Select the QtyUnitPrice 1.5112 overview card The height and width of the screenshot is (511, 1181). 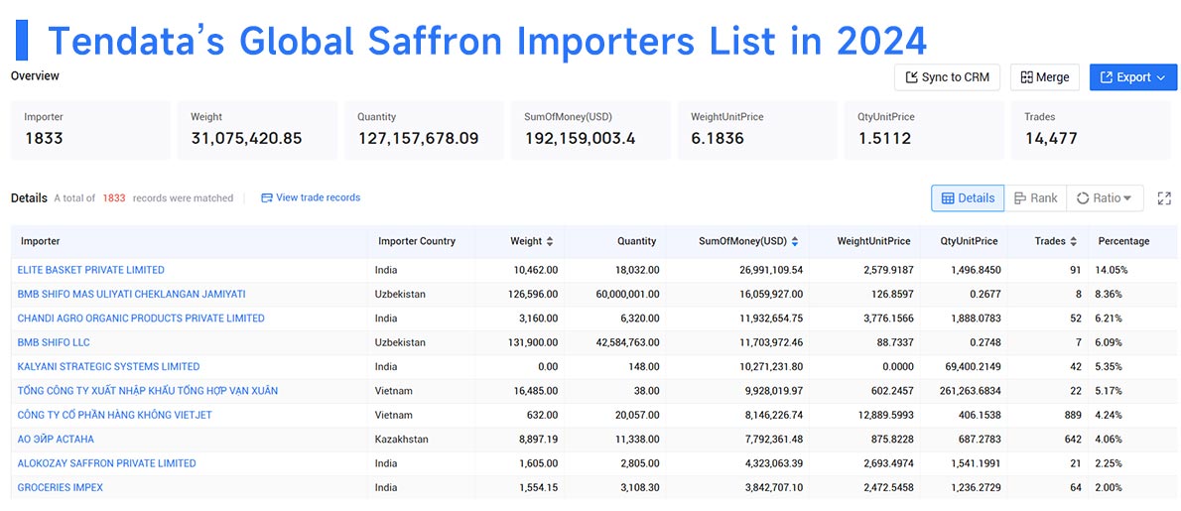tap(924, 129)
